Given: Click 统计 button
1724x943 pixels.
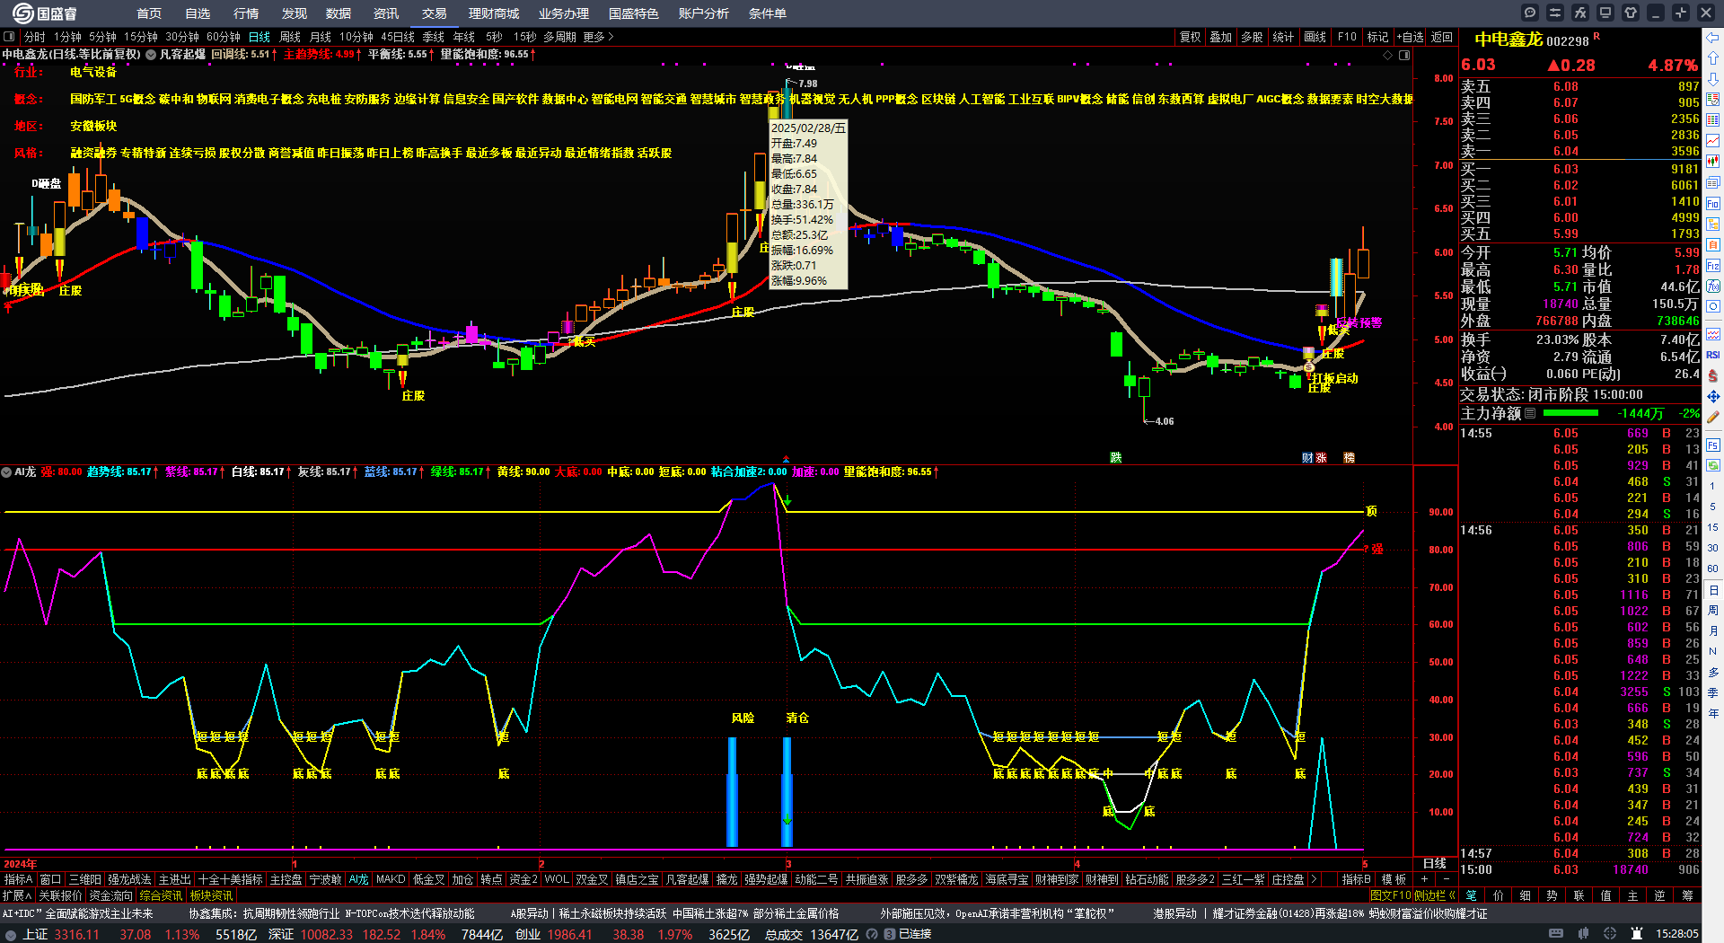Looking at the screenshot, I should pos(1284,37).
